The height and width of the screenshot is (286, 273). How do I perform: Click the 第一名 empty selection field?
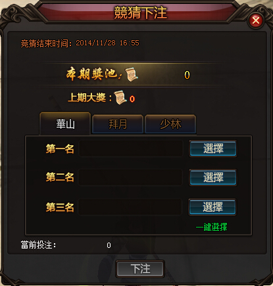(x=131, y=149)
